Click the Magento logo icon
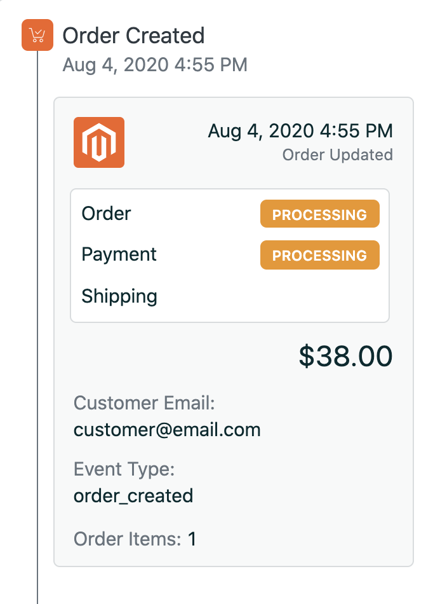 pyautogui.click(x=99, y=142)
